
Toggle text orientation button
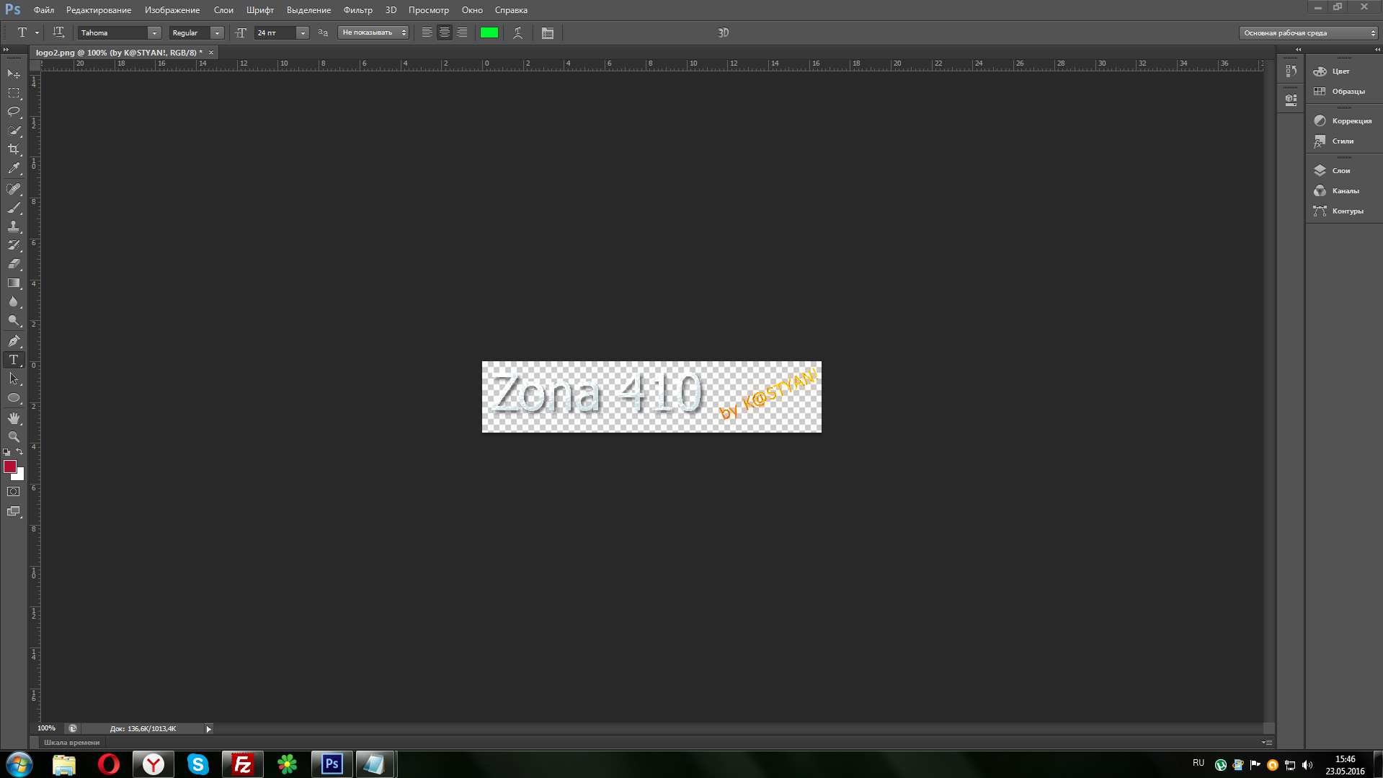click(58, 32)
